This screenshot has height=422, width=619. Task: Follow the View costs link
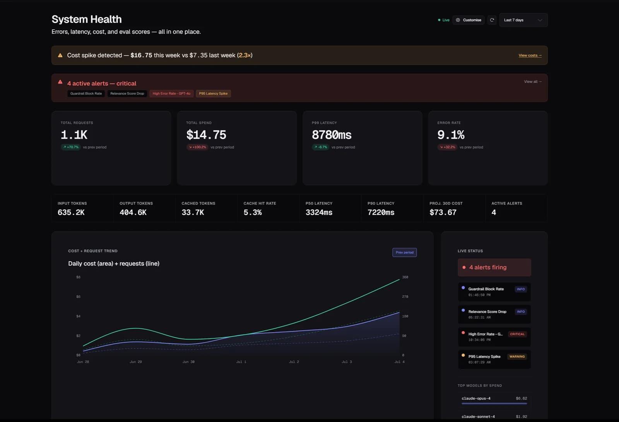tap(530, 55)
